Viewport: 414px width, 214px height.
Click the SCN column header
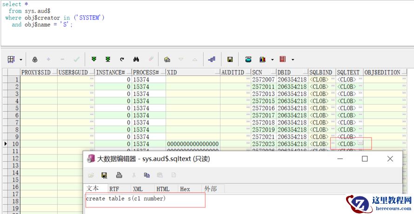(x=263, y=73)
